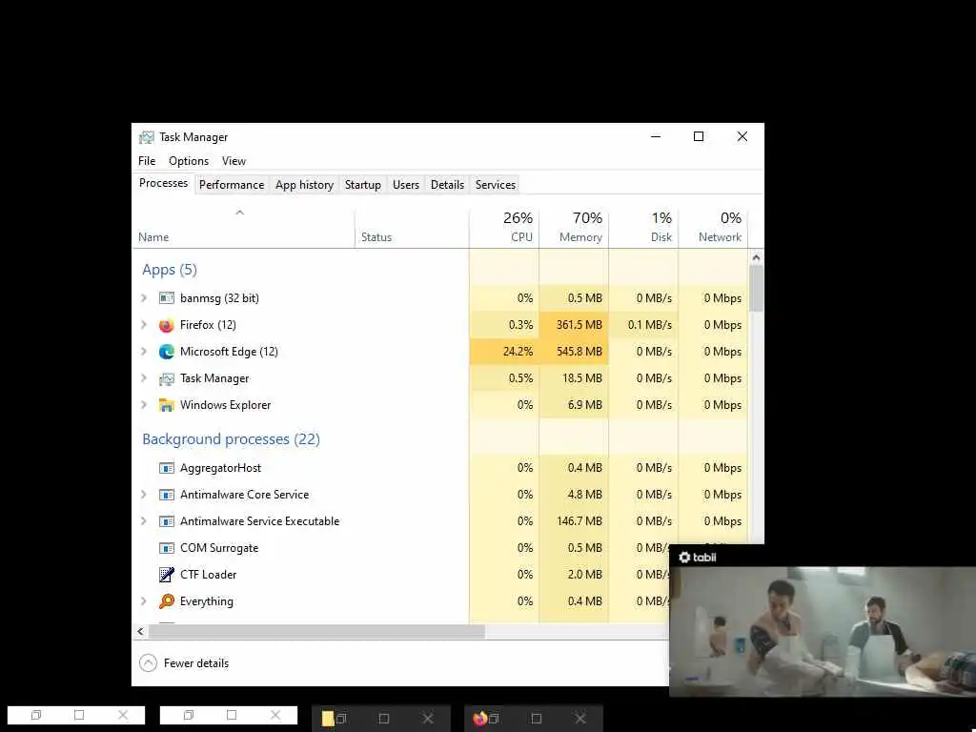Click the banmsg (32 bit) process icon
Image resolution: width=976 pixels, height=732 pixels.
[166, 298]
